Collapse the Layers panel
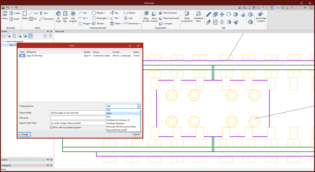315x172 pixels. (48, 160)
